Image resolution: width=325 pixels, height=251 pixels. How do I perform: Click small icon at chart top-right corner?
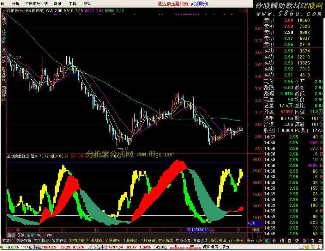[245, 10]
